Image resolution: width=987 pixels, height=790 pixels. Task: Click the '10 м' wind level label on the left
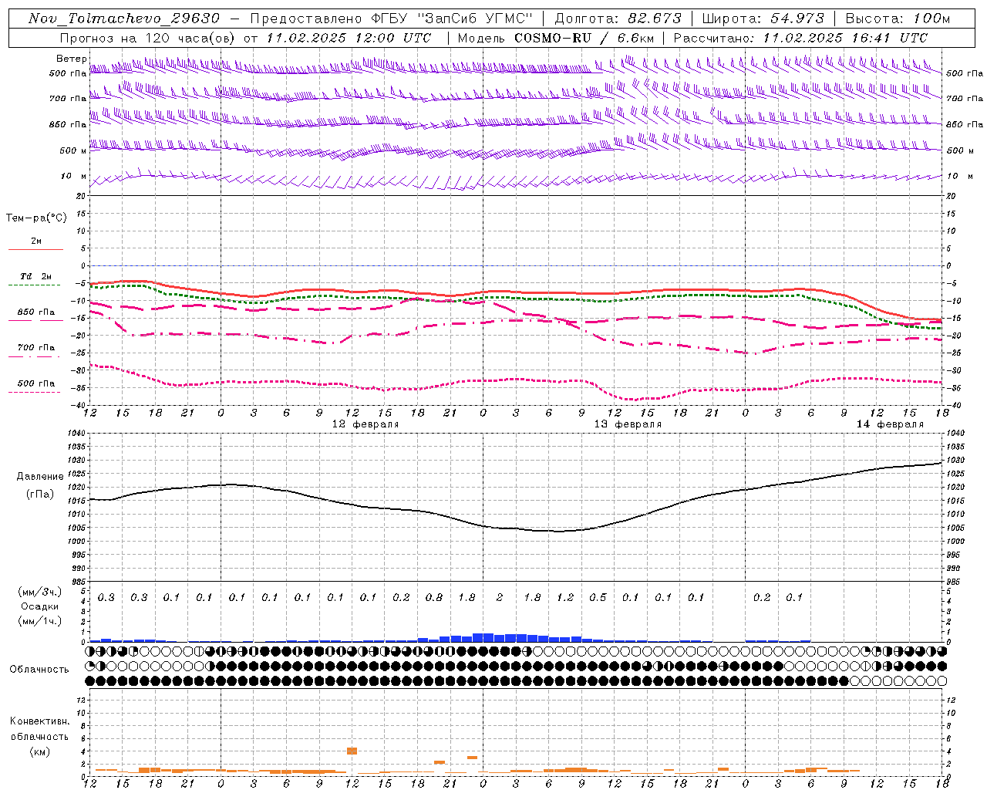(73, 177)
